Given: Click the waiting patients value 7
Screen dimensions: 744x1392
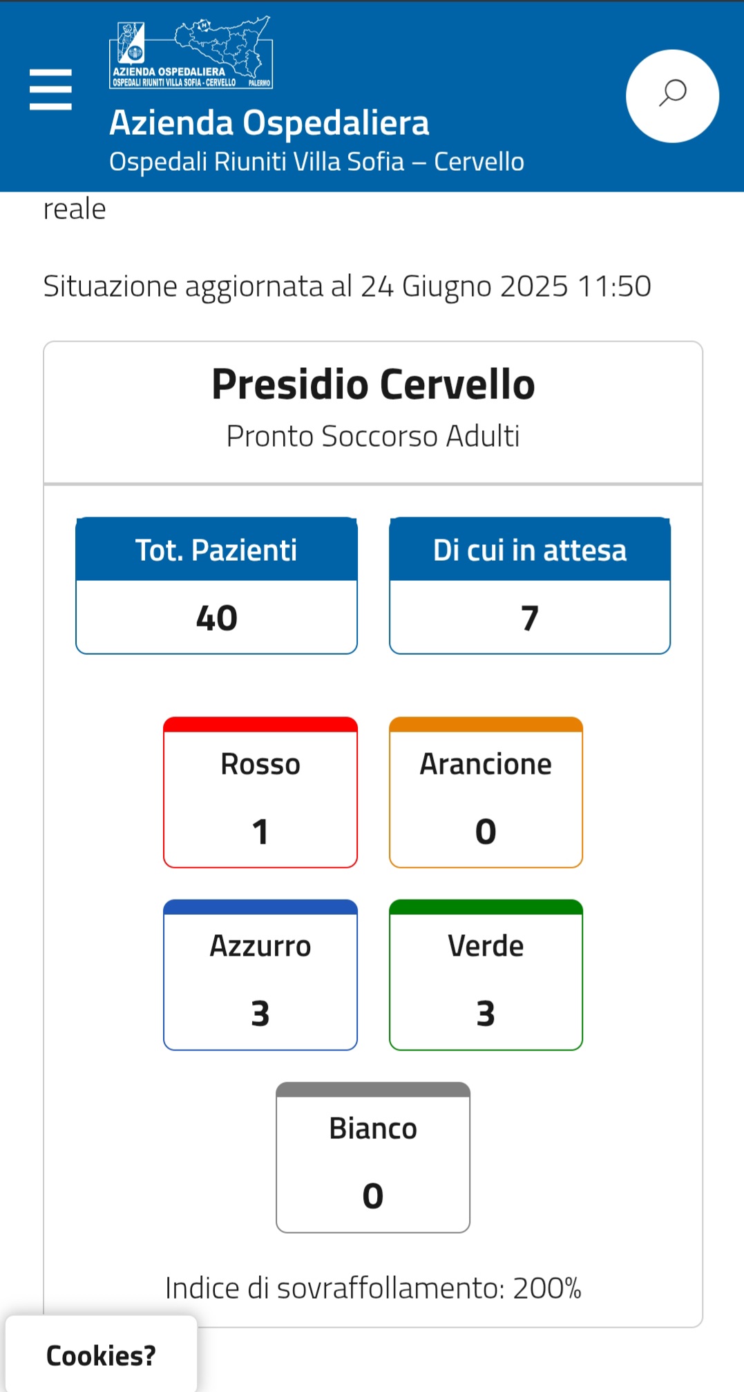Looking at the screenshot, I should click(530, 618).
